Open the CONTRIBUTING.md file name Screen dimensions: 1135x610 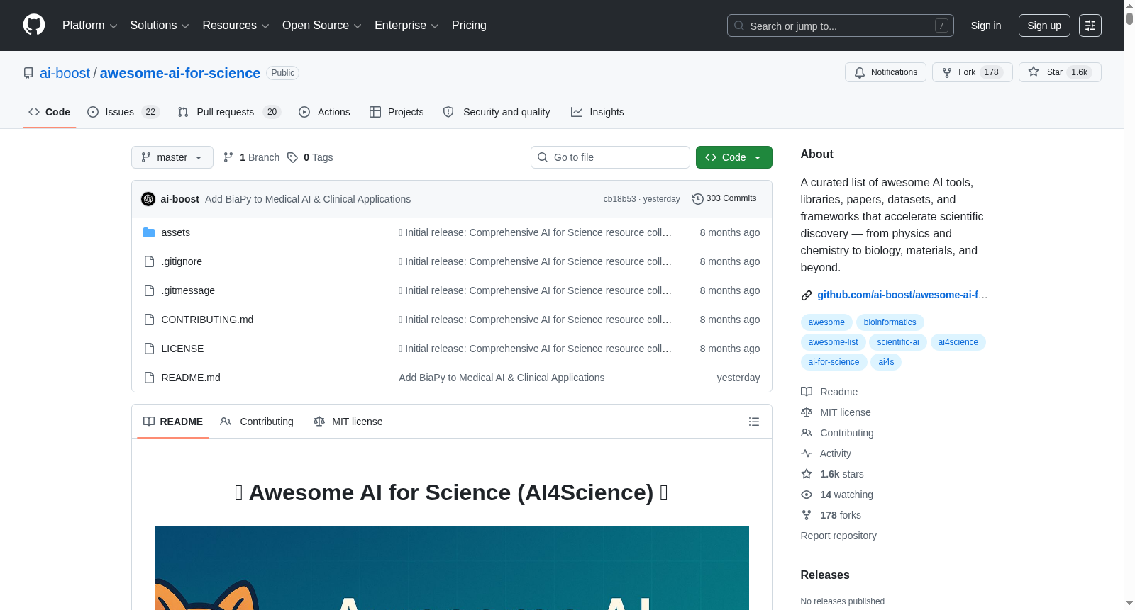click(x=207, y=320)
